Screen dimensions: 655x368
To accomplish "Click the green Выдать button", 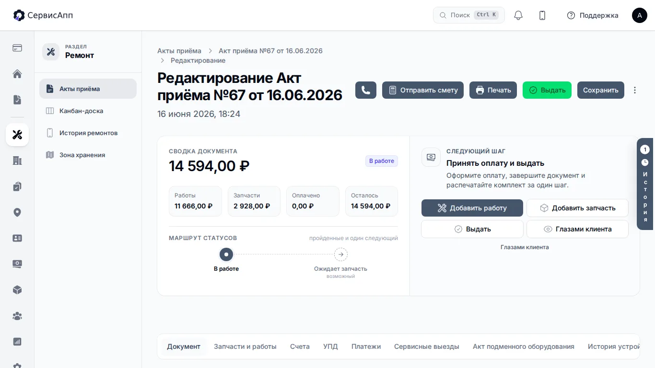I will click(x=547, y=90).
